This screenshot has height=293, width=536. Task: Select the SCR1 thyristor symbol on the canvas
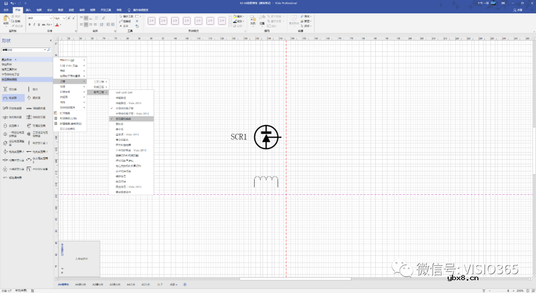pyautogui.click(x=267, y=137)
